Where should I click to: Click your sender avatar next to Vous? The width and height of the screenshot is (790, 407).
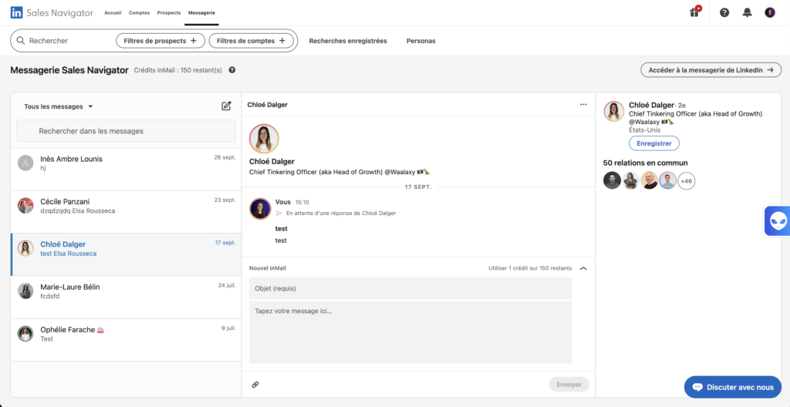pos(261,209)
